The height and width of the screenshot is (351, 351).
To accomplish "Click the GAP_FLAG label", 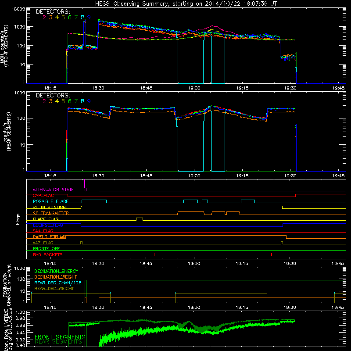I will click(x=43, y=196).
